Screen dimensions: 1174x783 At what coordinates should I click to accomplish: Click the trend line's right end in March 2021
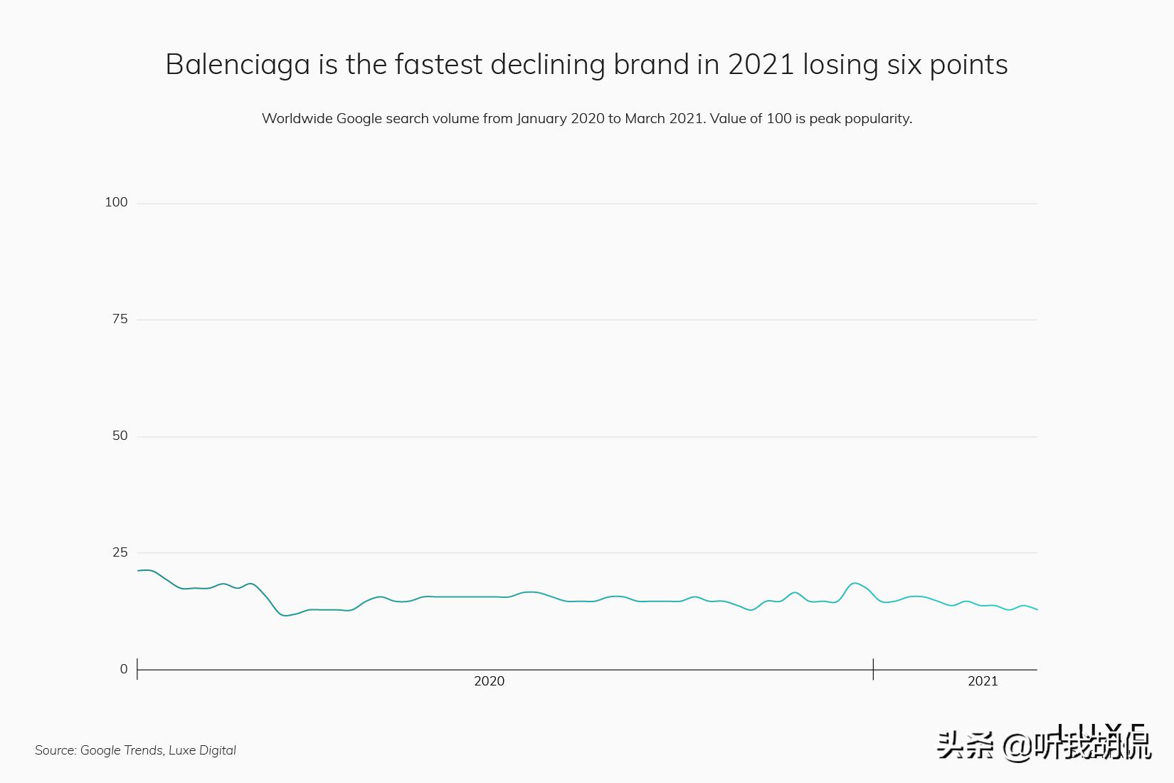(1036, 609)
